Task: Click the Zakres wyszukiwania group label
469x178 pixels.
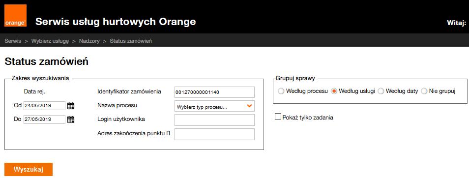Action: coord(40,78)
